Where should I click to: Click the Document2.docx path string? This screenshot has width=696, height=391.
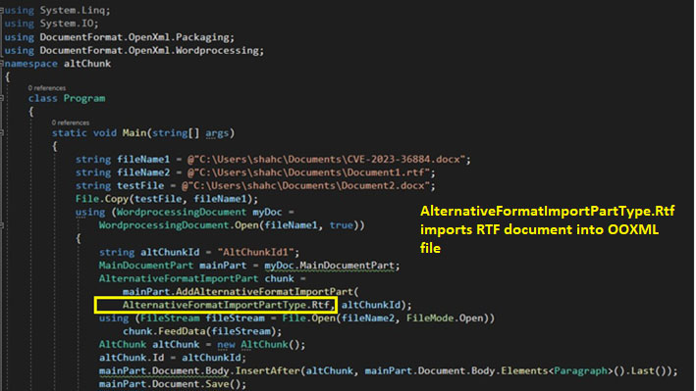tap(306, 186)
